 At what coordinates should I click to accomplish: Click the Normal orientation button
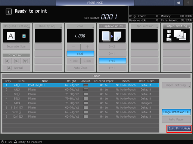point(16,68)
